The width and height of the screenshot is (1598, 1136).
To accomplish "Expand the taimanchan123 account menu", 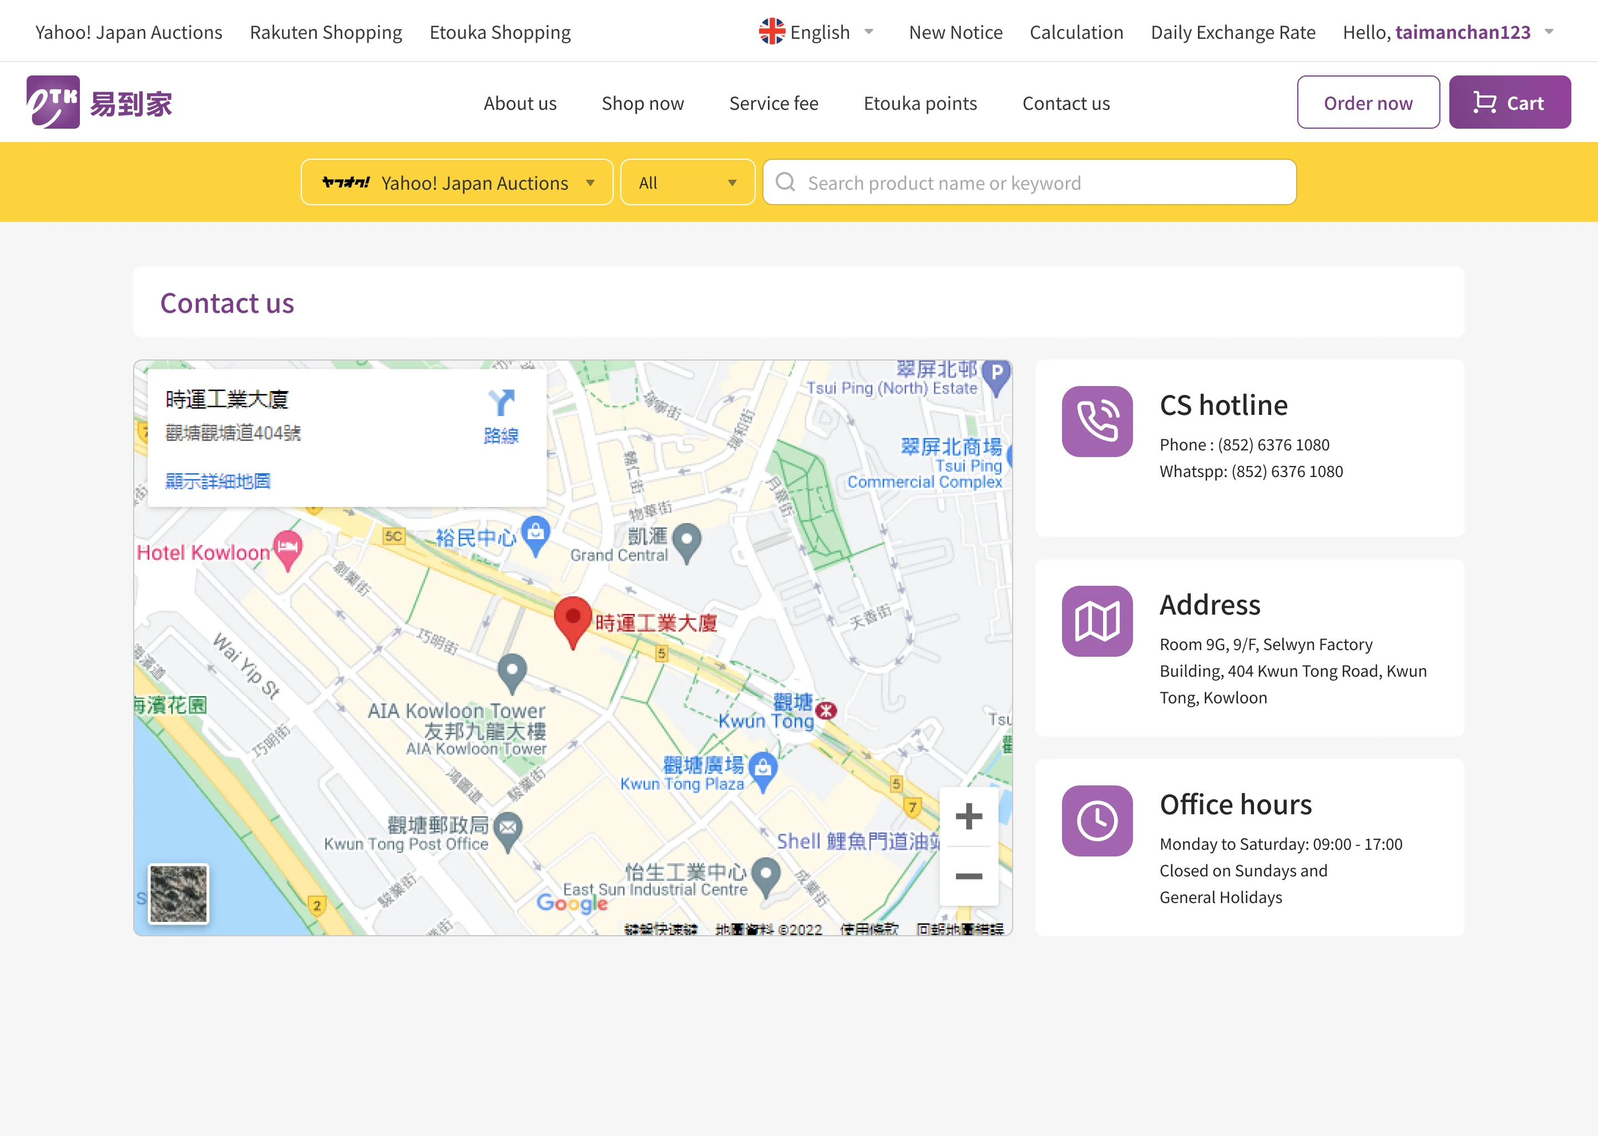I will 1548,32.
